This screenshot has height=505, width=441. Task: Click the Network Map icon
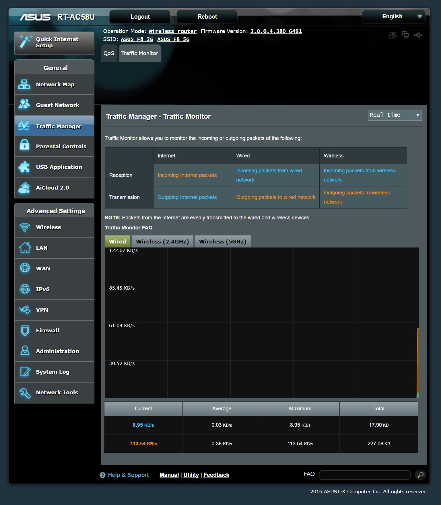point(24,84)
